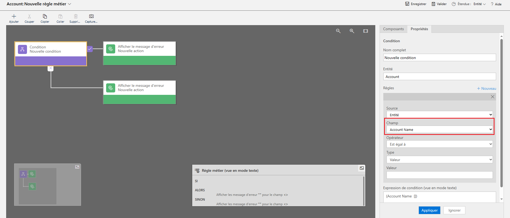Fit canvas to screen icon
Screen dimensions: 510x218
tap(366, 31)
